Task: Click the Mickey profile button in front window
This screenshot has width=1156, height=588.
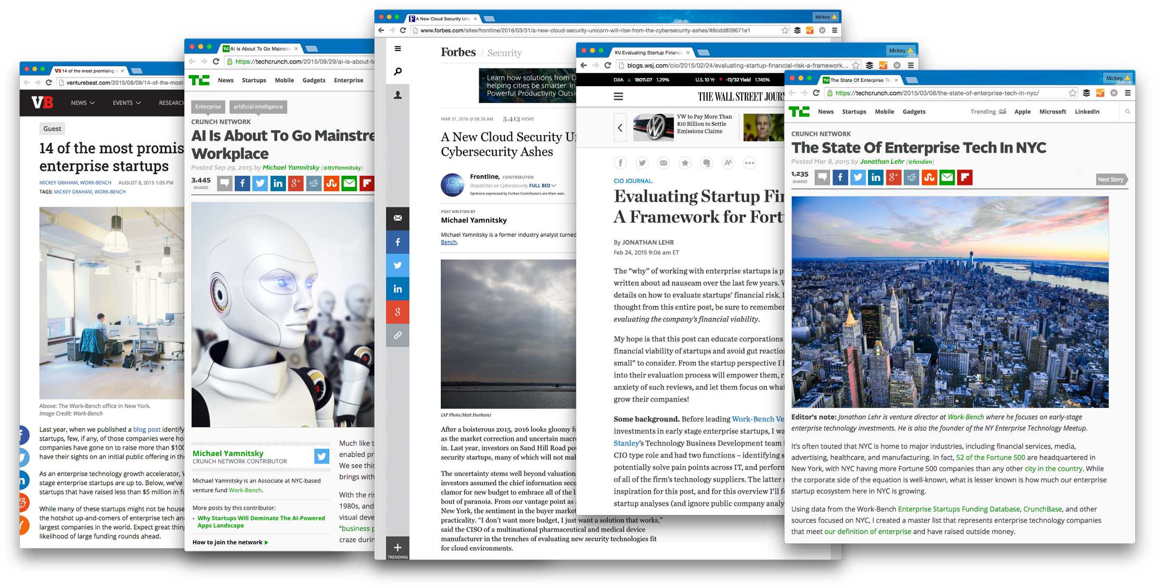Action: tap(1117, 78)
